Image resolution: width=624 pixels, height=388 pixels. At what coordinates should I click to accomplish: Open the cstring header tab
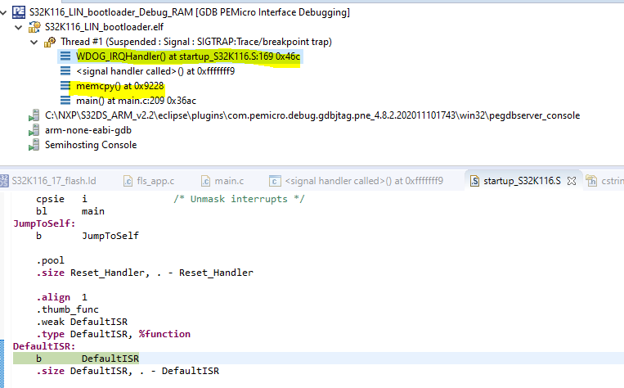(613, 181)
